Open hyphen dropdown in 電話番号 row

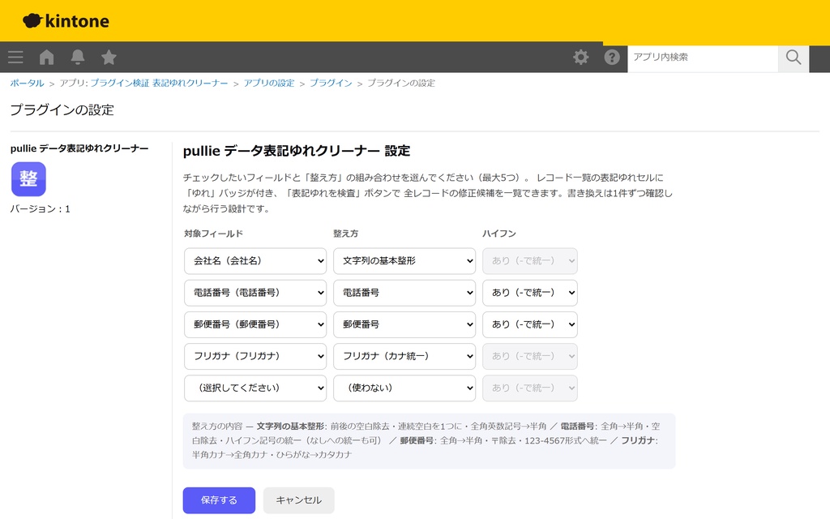(530, 293)
